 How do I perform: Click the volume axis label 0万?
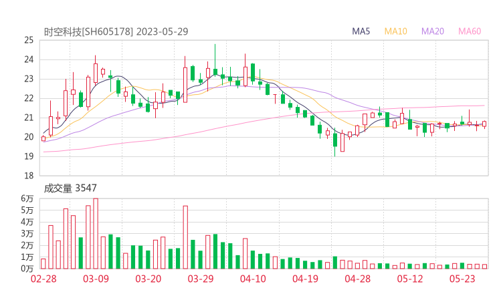27,269
